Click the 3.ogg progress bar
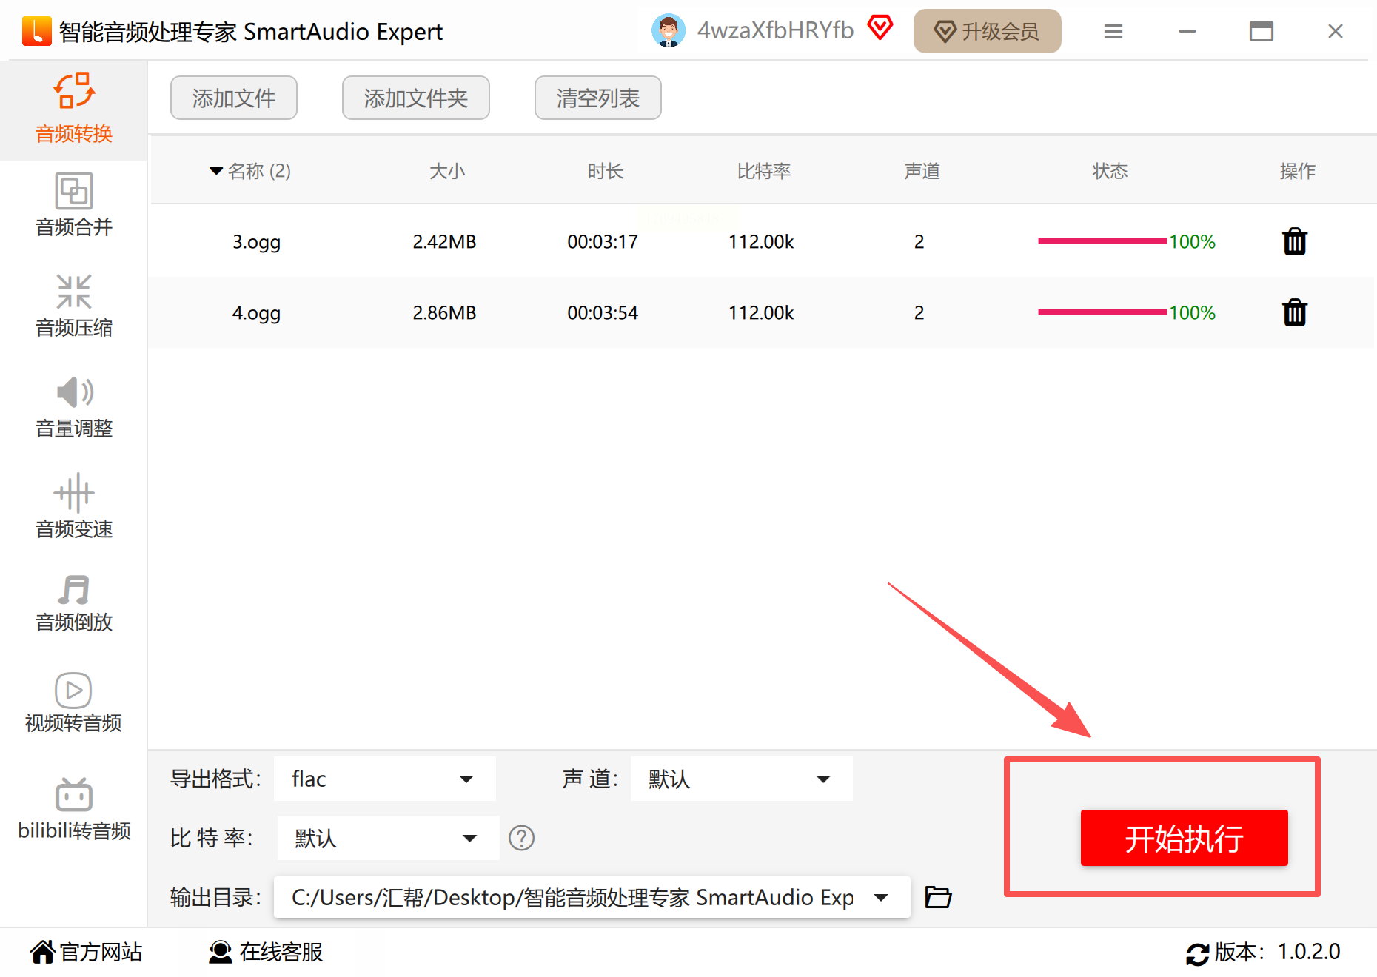This screenshot has width=1377, height=977. 1102,241
